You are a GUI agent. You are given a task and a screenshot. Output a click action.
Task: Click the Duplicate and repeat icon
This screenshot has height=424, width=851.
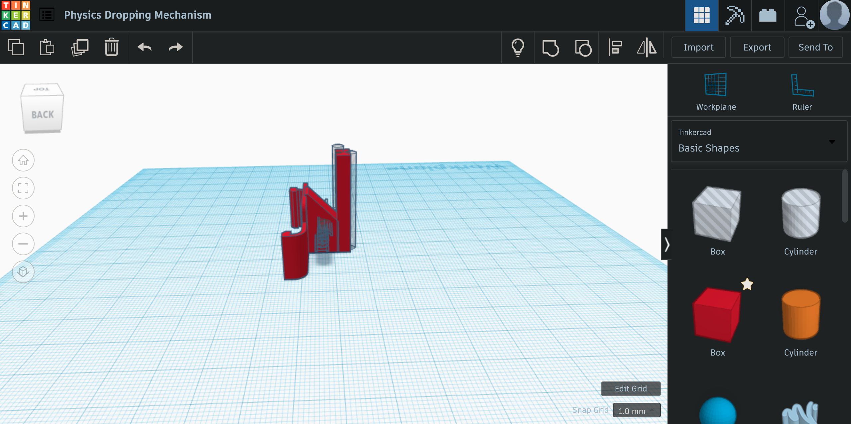click(x=80, y=47)
